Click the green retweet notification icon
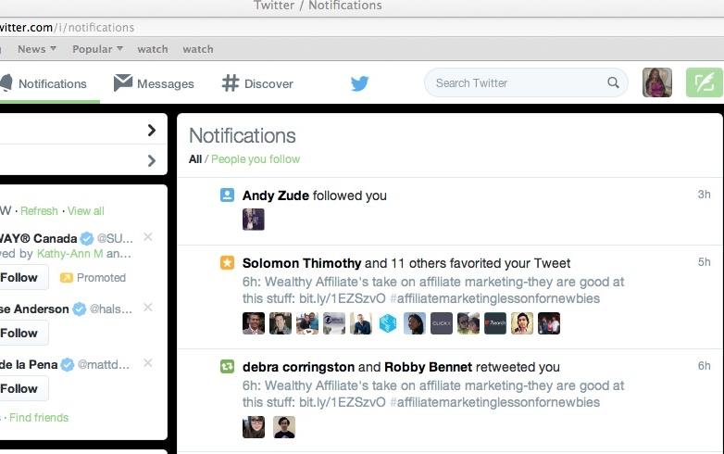The height and width of the screenshot is (454, 724). pyautogui.click(x=227, y=367)
